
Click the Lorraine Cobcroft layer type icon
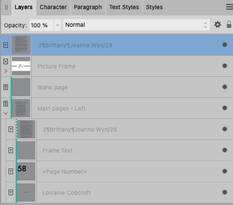pos(11,192)
